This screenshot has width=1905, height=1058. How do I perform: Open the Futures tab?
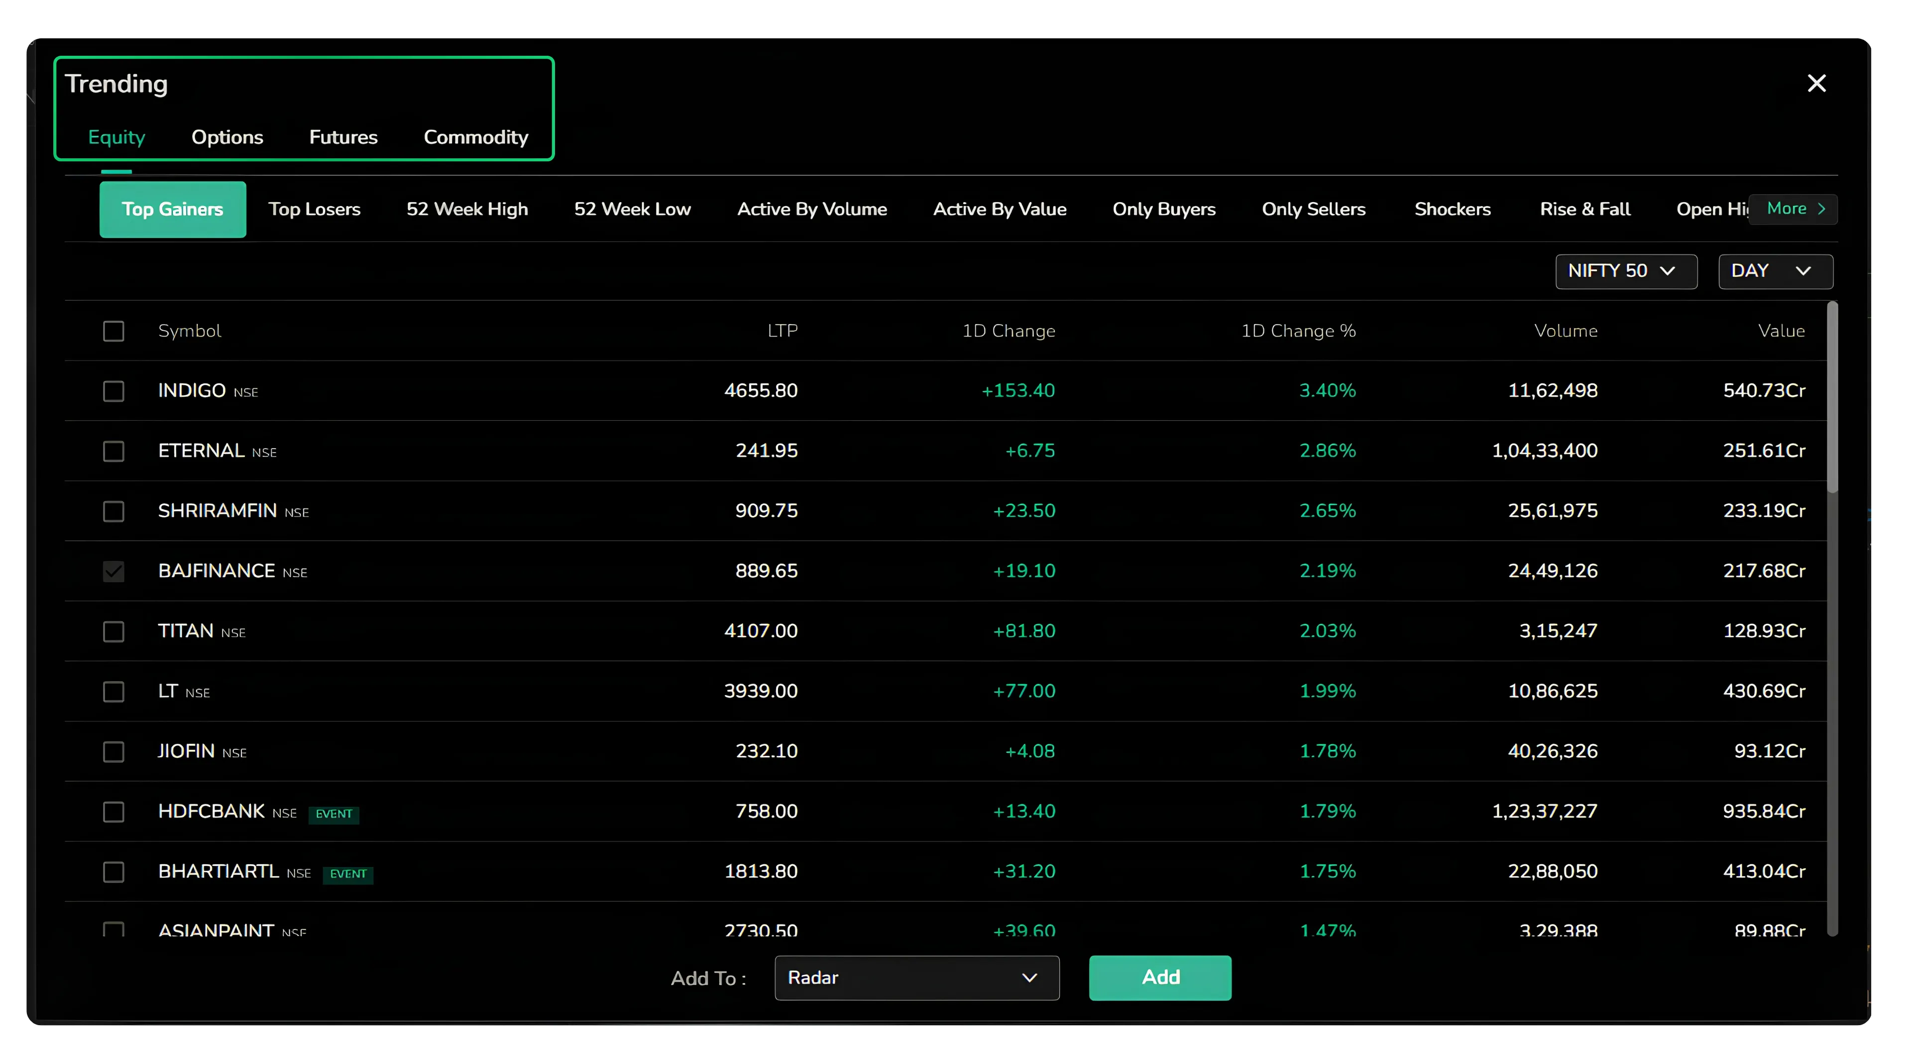coord(343,137)
